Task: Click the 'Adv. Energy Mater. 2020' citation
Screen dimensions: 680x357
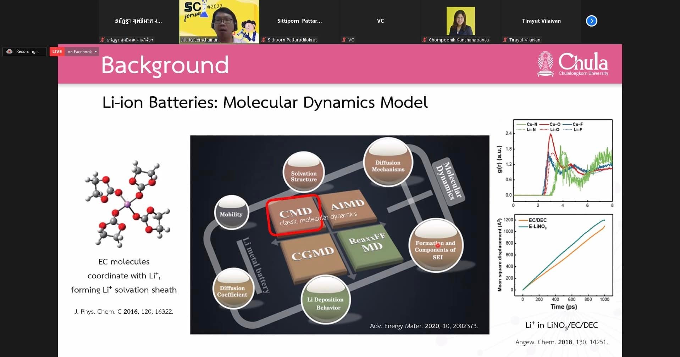Action: (x=424, y=326)
